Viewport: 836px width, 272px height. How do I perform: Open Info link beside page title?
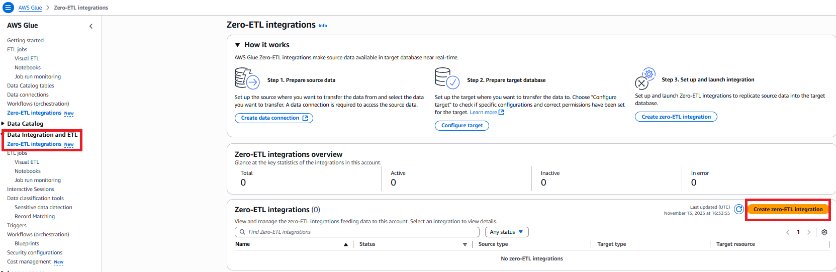click(x=323, y=26)
